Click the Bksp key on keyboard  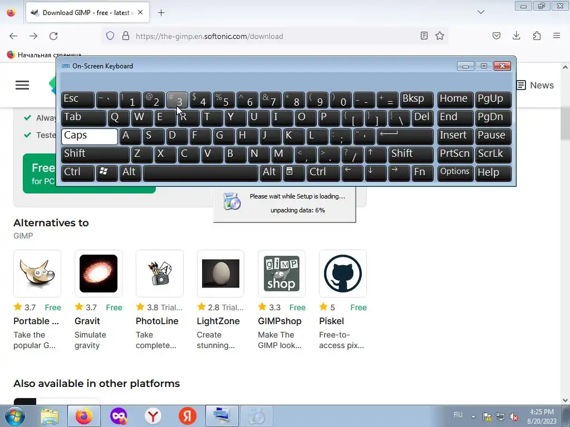(x=416, y=100)
